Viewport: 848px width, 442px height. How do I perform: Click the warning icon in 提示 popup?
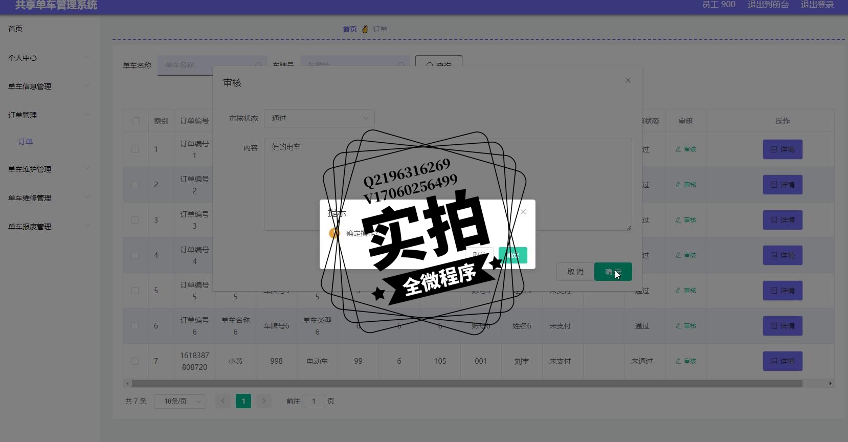(334, 233)
